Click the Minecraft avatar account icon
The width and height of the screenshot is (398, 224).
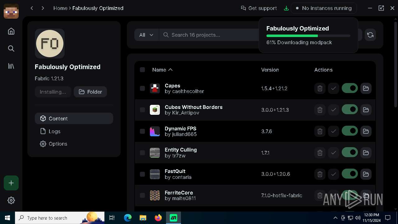[11, 11]
